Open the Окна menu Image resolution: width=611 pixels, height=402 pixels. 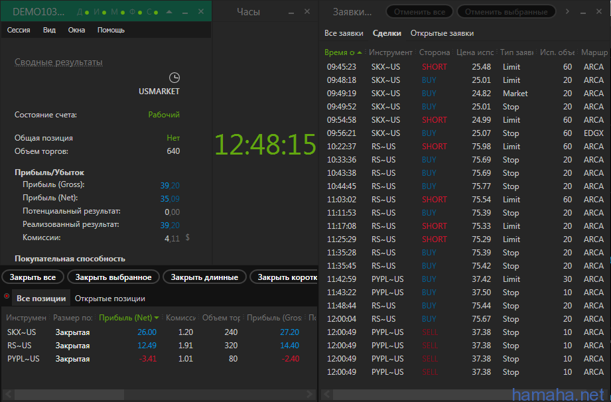click(x=76, y=30)
